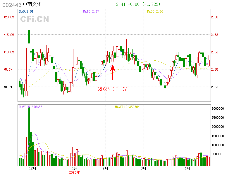The height and width of the screenshot is (175, 234).
Task: Click the 1月 month label on time axis
Action: pos(75,169)
